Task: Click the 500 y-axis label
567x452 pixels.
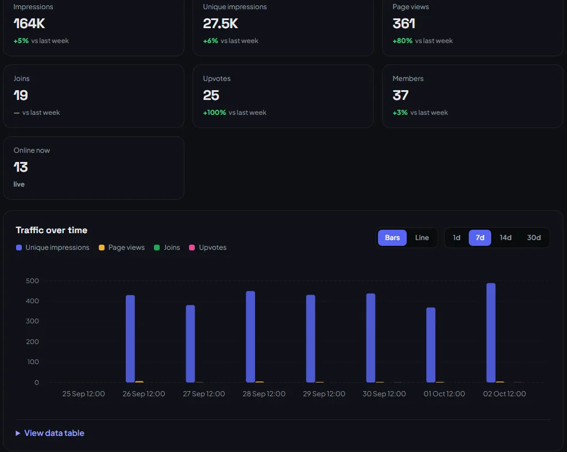Action: tap(32, 281)
